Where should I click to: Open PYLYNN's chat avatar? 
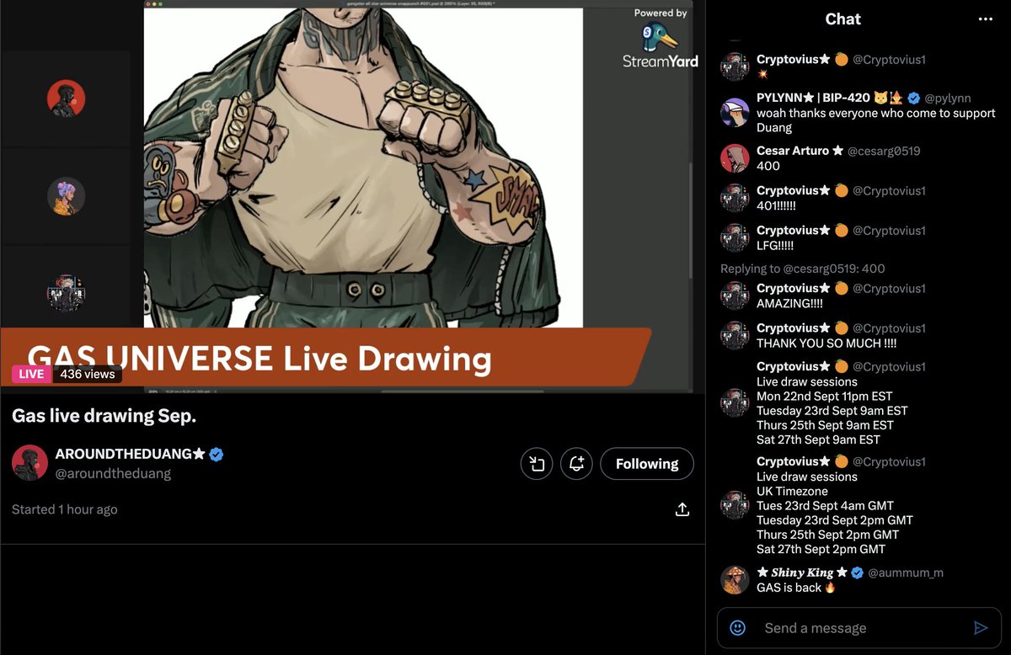(736, 112)
